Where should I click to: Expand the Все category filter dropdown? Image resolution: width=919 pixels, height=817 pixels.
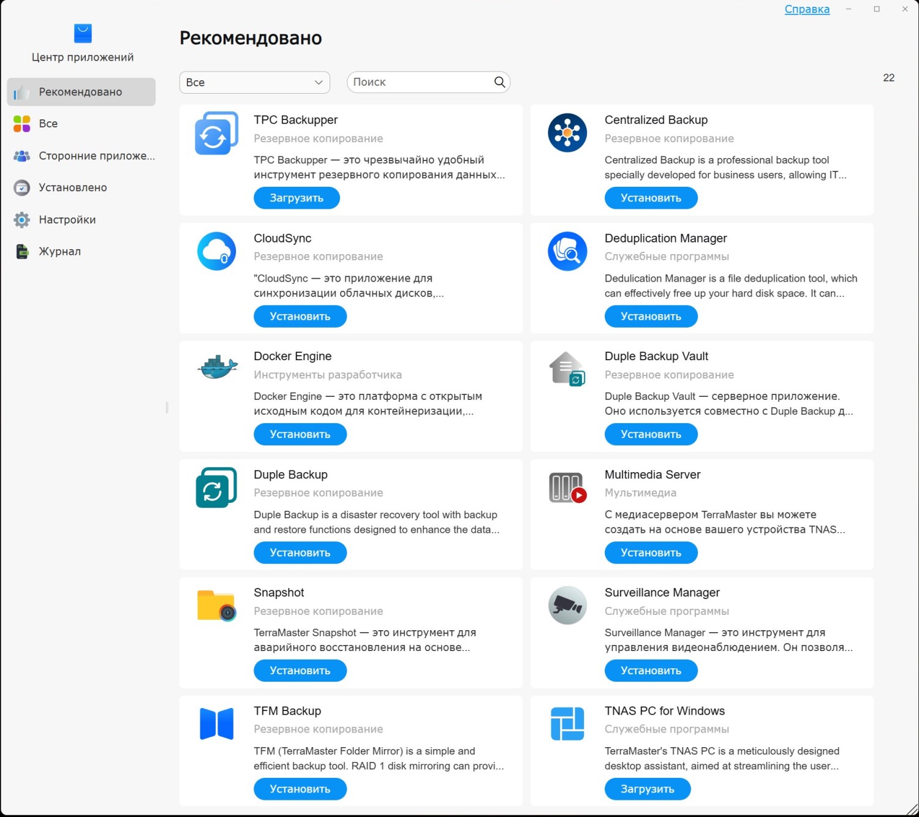coord(255,82)
